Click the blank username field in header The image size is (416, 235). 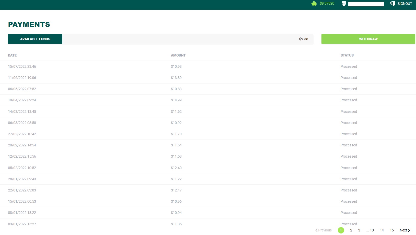point(366,4)
